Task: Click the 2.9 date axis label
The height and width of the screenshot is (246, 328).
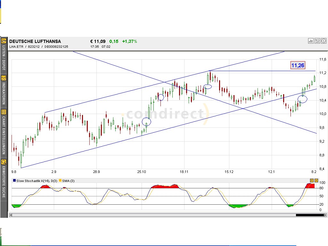Action: tap(54, 172)
